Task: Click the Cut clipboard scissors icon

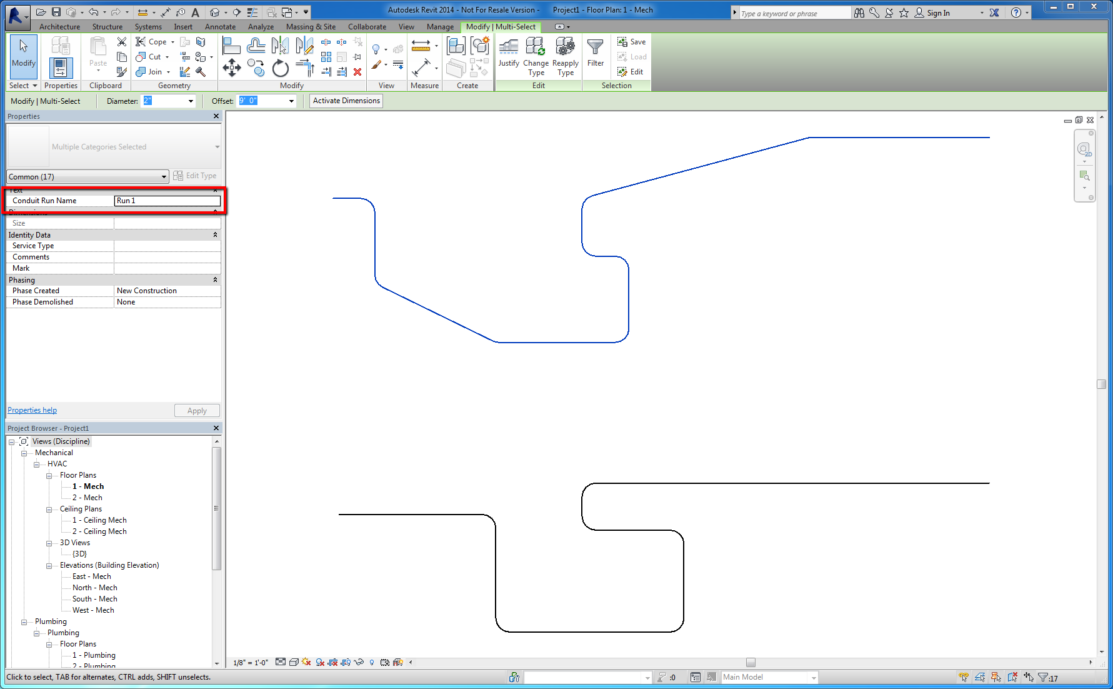Action: pyautogui.click(x=122, y=42)
